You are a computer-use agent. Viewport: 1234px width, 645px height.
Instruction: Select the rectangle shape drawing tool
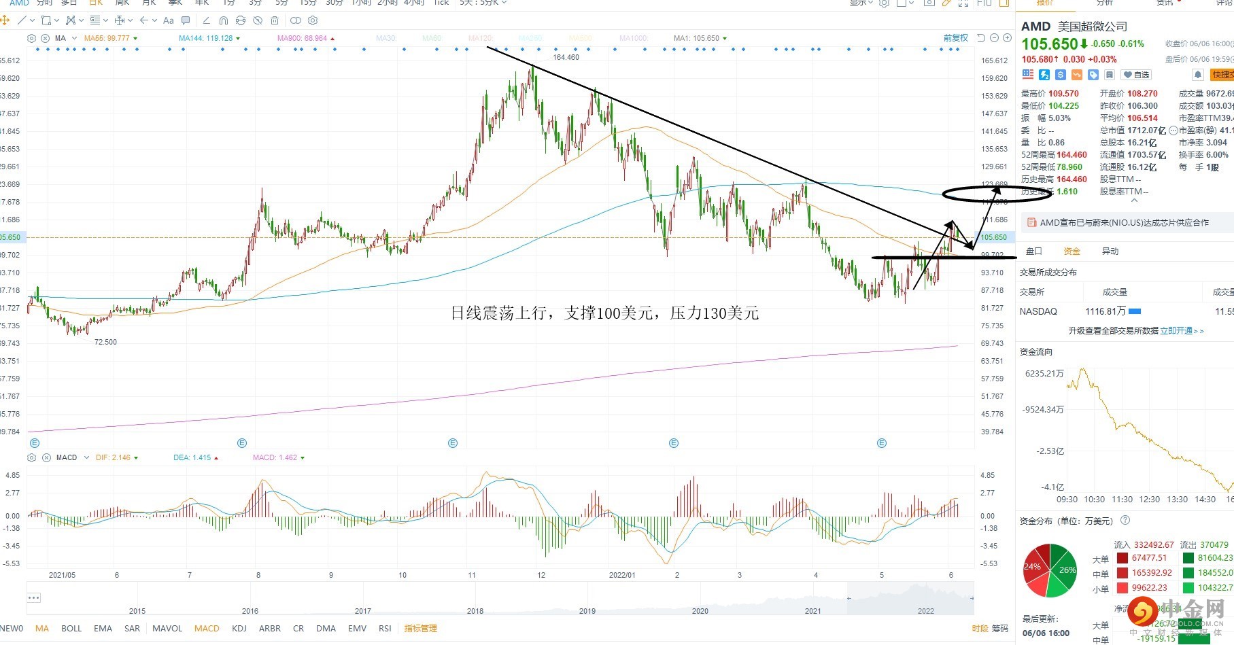46,20
